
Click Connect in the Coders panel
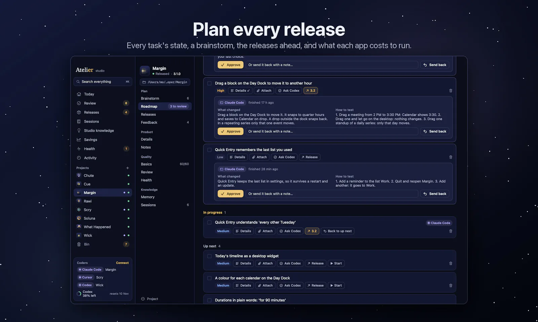(122, 263)
